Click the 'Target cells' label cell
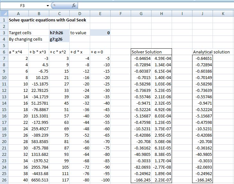234x184 pixels. click(x=18, y=33)
